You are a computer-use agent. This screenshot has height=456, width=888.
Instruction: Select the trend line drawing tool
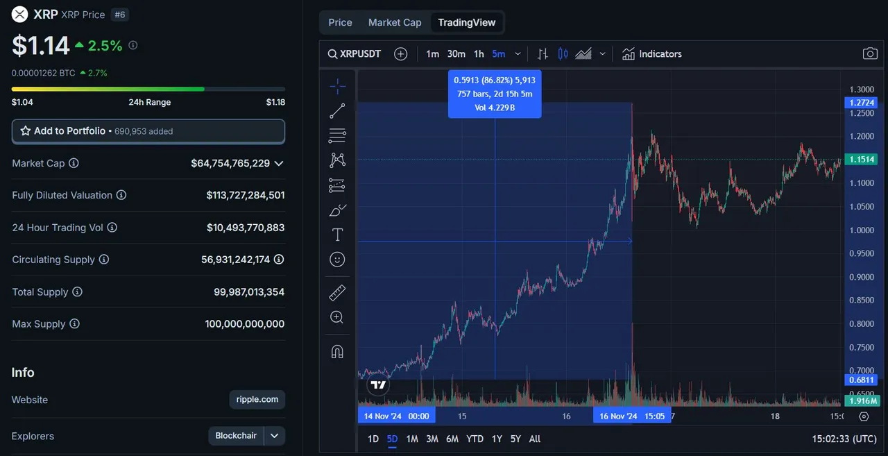tap(337, 111)
